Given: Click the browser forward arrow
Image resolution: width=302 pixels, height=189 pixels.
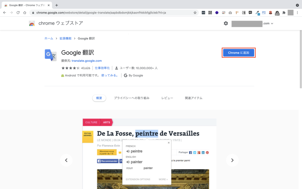Looking at the screenshot, I should pos(12,12).
